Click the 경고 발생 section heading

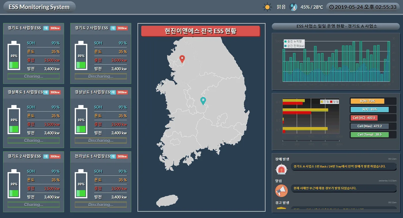coord(282,202)
